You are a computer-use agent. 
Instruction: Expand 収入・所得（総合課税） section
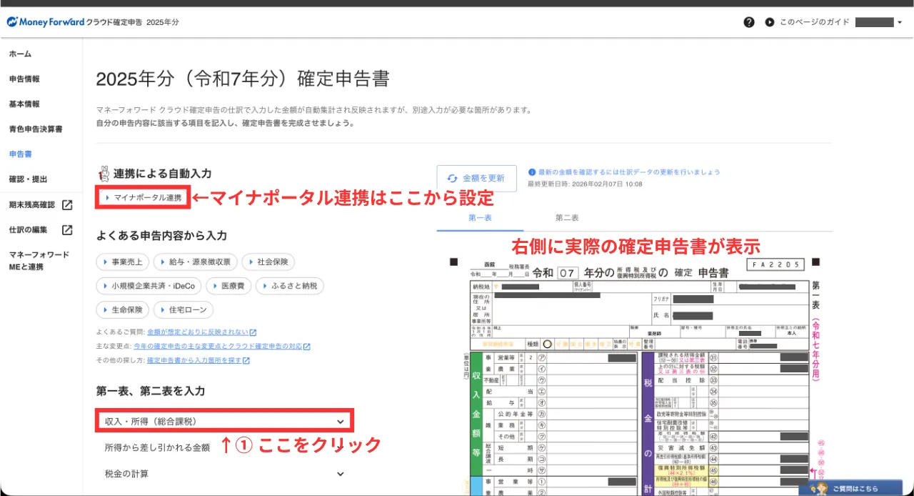(x=224, y=421)
